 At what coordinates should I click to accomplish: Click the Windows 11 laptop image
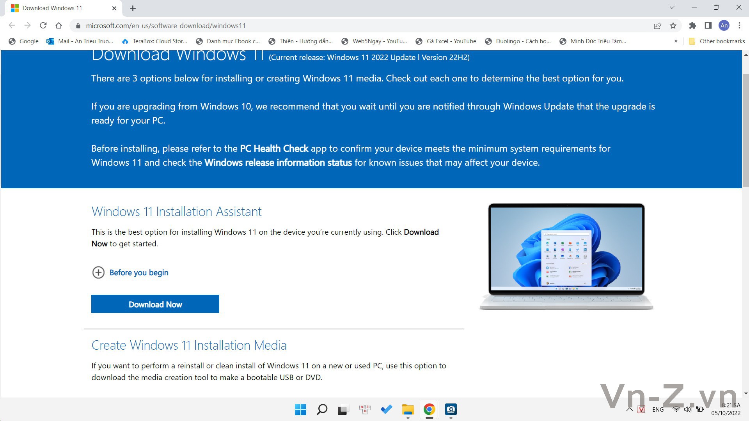566,256
